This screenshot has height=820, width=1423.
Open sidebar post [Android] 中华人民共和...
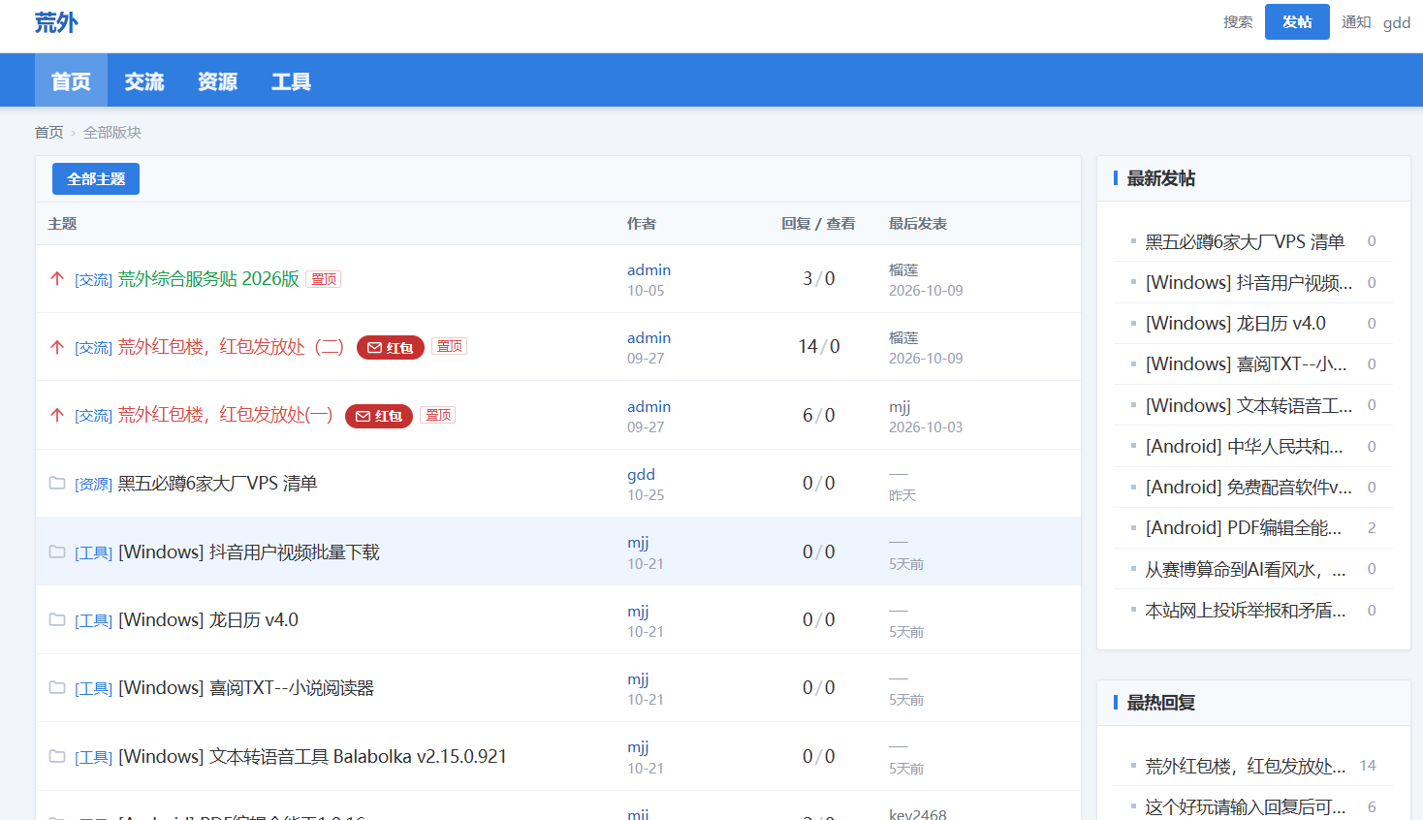[x=1245, y=446]
